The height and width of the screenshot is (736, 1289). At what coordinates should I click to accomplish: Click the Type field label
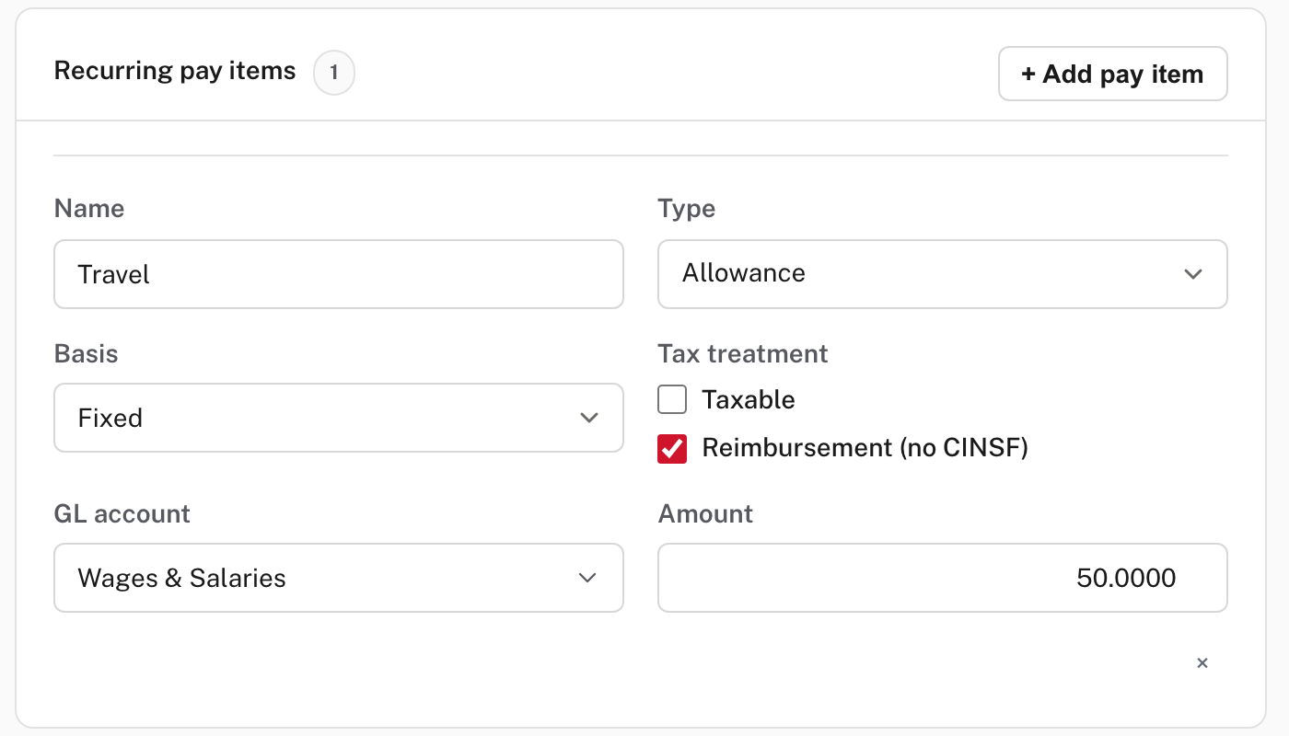[x=687, y=209]
